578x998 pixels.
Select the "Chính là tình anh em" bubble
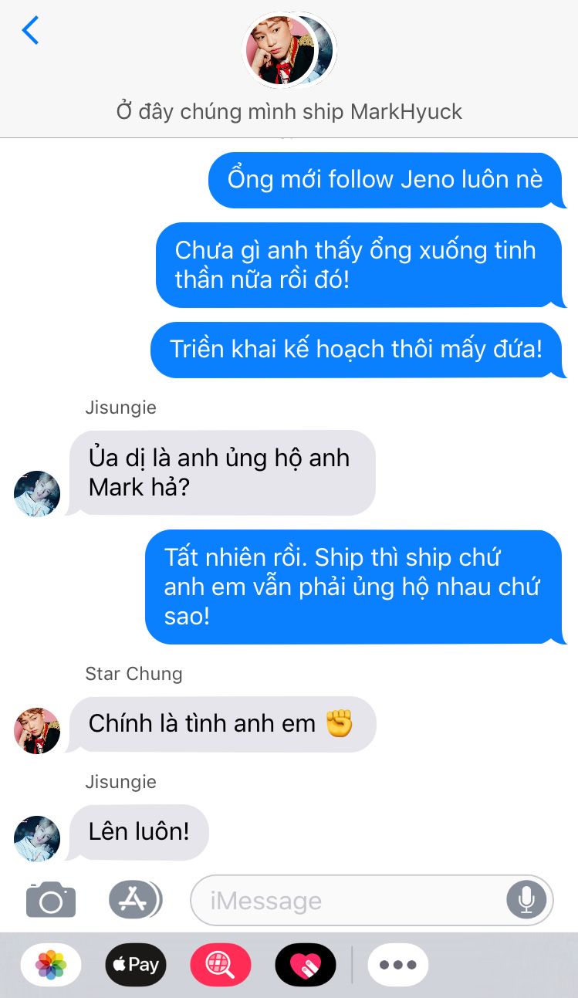coord(221,724)
